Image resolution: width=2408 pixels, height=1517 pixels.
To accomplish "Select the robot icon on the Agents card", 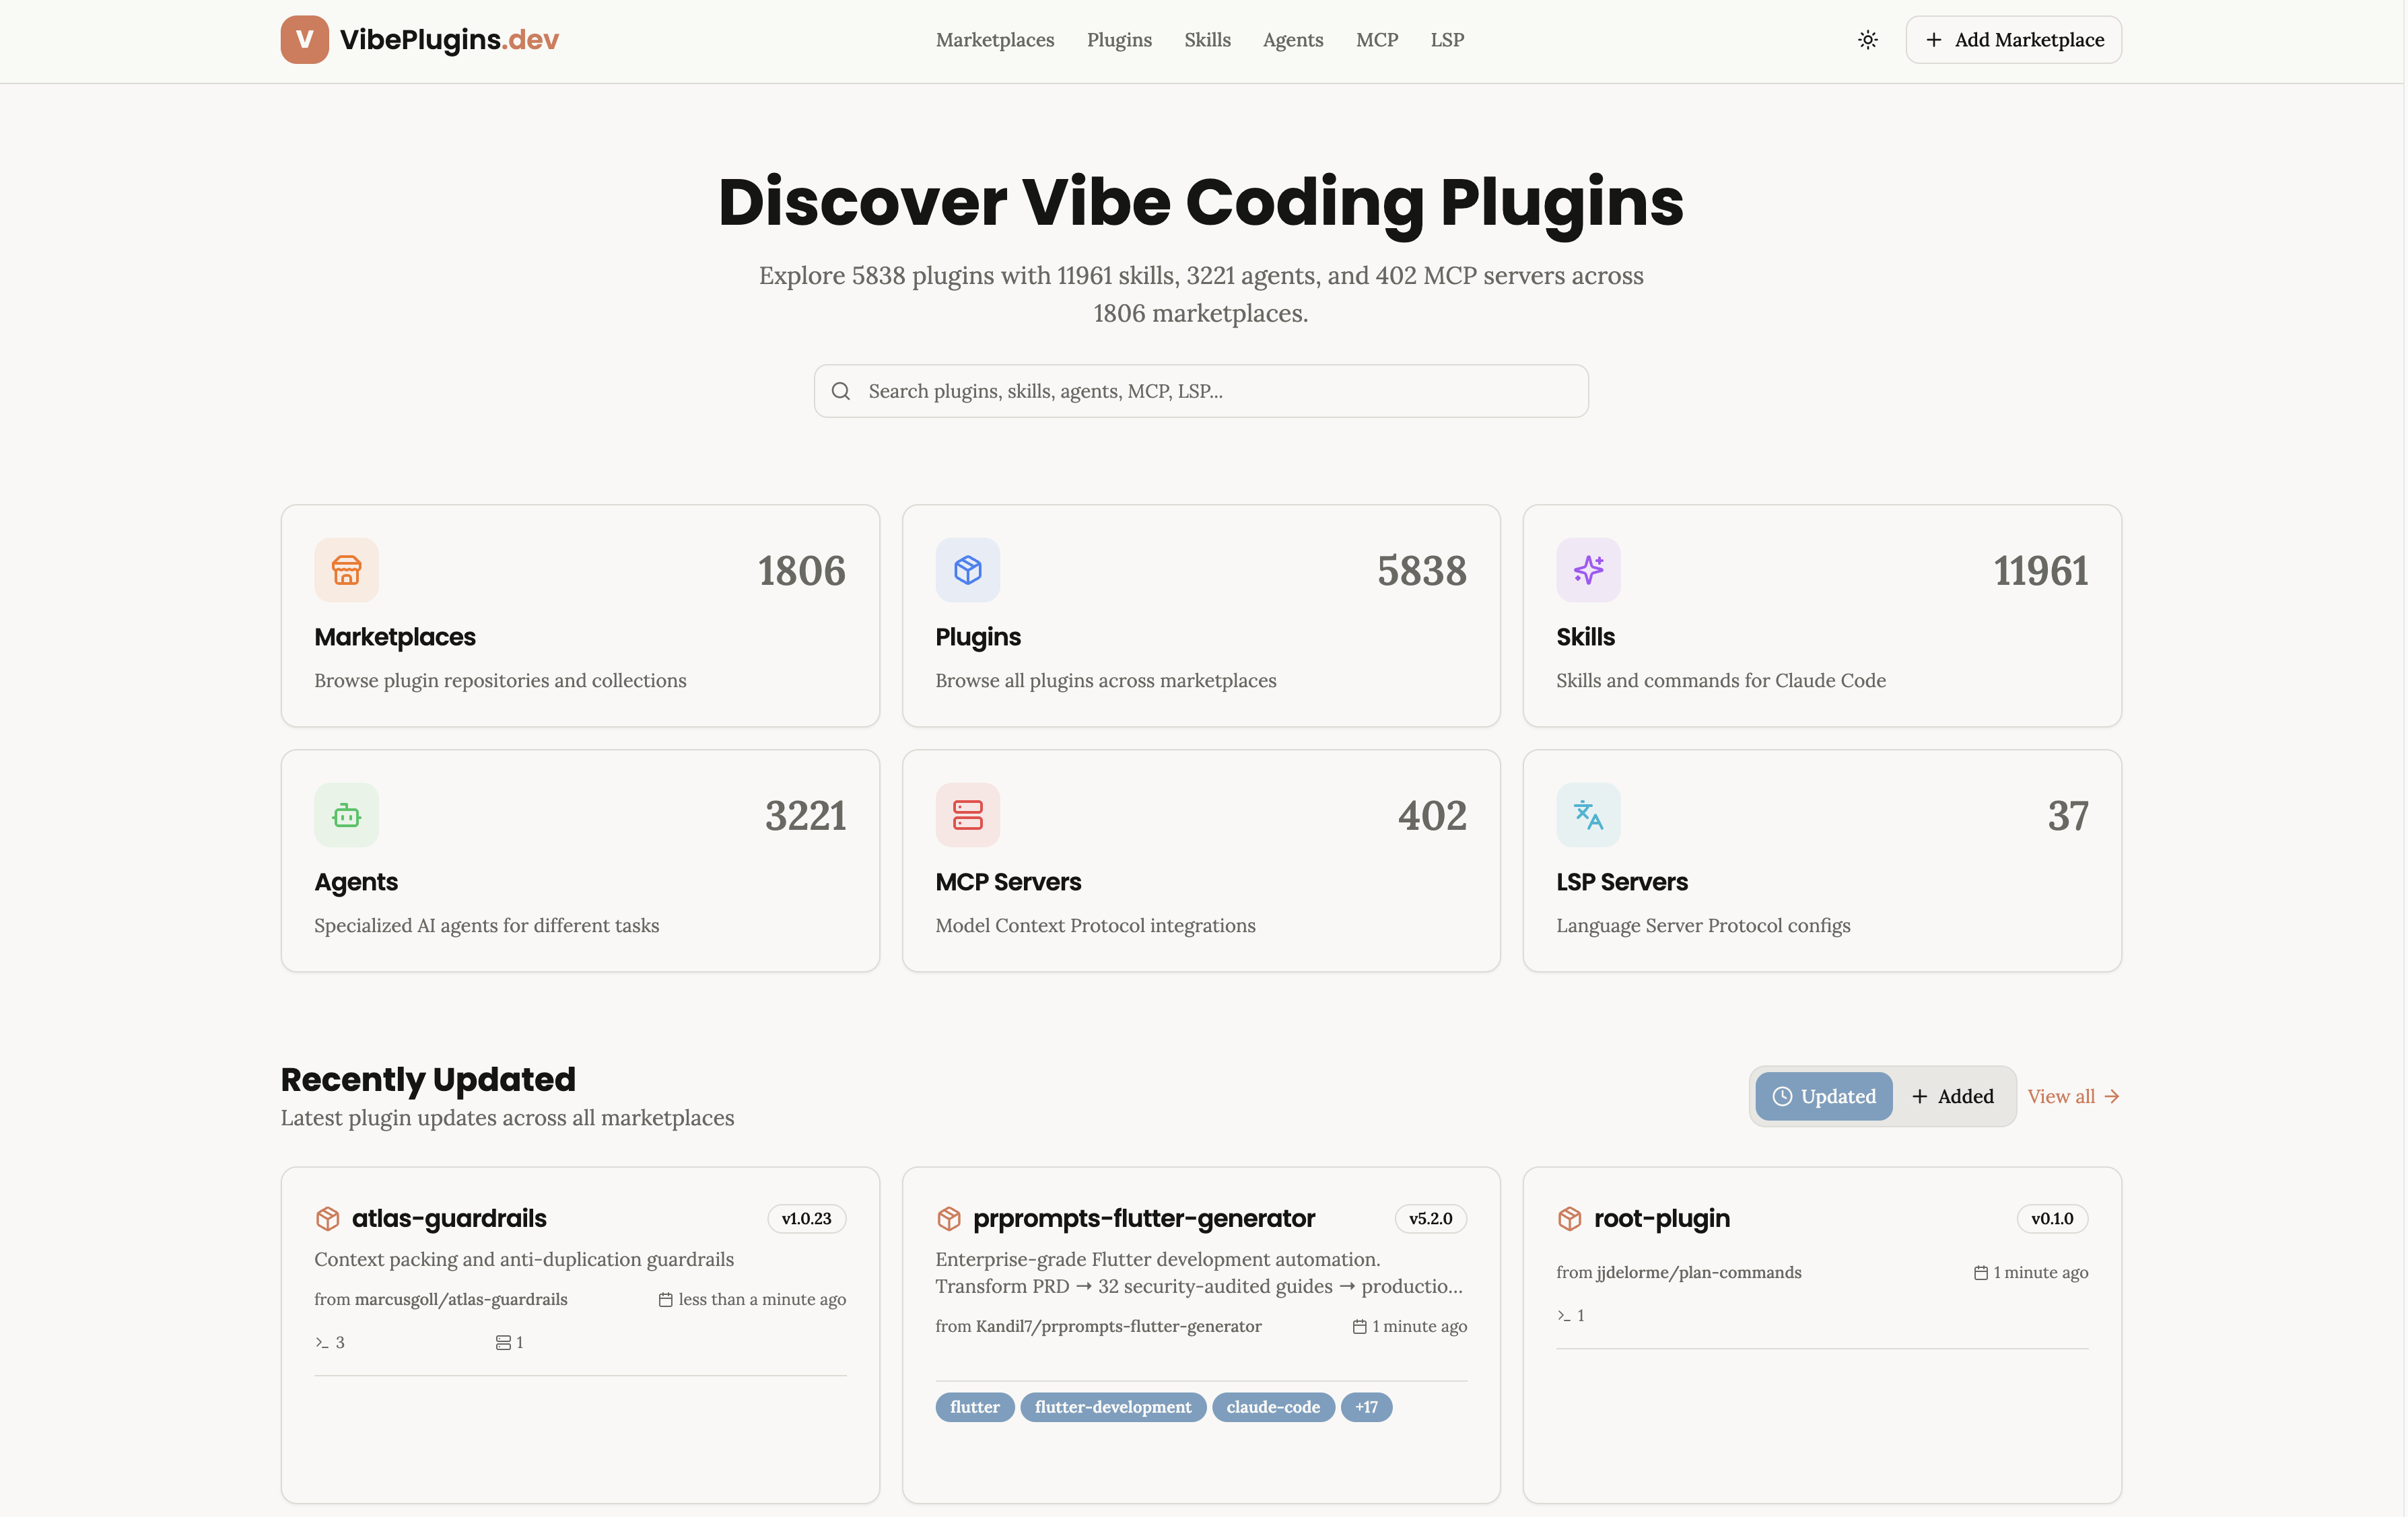I will (346, 815).
